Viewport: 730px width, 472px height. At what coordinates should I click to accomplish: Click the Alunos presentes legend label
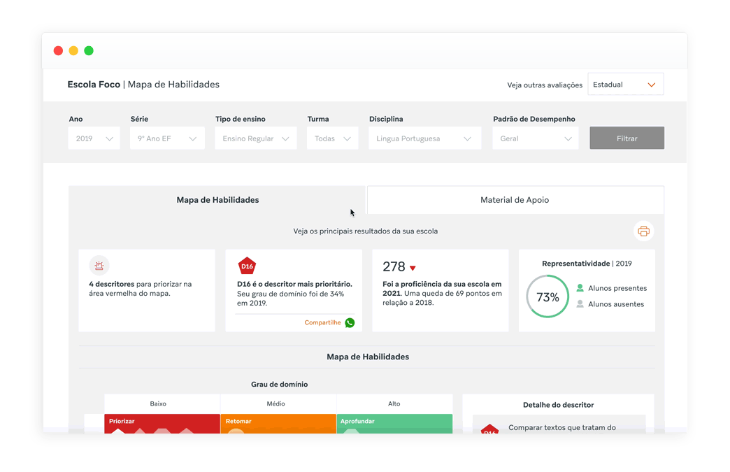(617, 288)
